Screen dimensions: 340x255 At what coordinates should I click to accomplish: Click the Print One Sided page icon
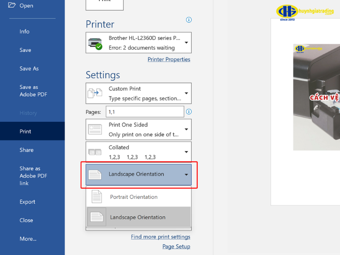[95, 129]
